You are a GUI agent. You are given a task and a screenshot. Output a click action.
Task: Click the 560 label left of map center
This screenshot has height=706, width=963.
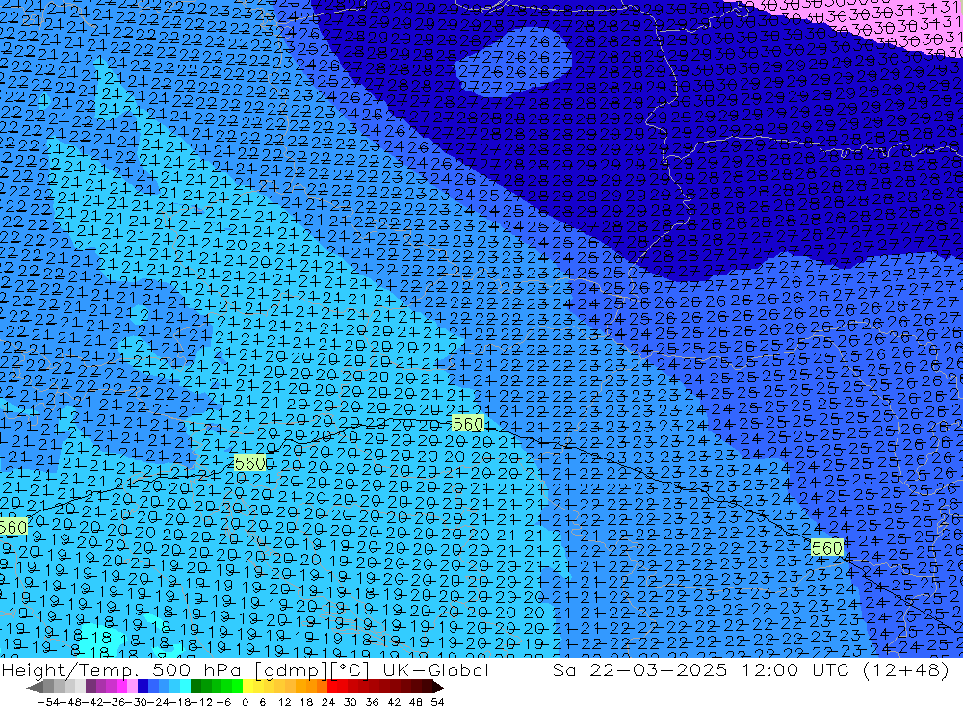tap(250, 462)
